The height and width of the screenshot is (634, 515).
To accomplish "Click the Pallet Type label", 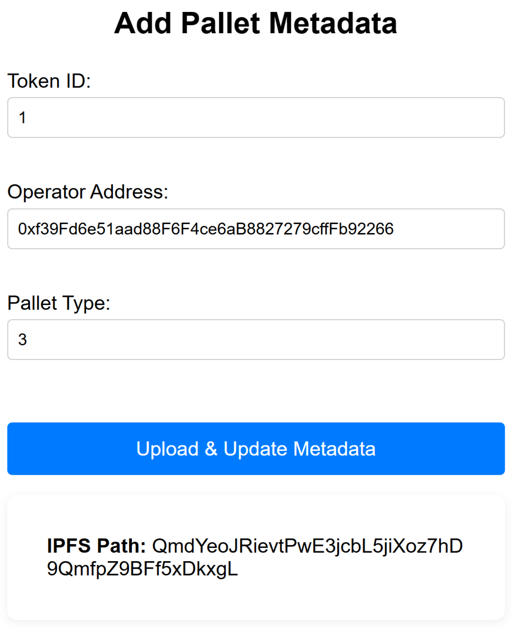I will pyautogui.click(x=59, y=303).
